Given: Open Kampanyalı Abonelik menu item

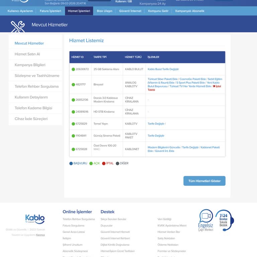Looking at the screenshot, I should (190, 11).
